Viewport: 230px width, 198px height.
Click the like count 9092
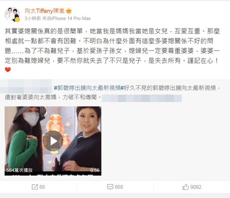point(196,187)
